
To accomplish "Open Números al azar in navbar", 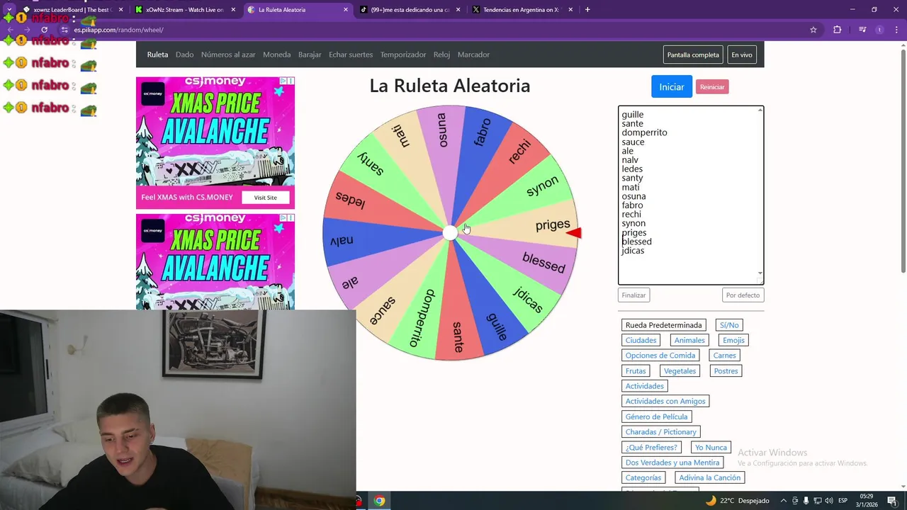I will coord(228,55).
